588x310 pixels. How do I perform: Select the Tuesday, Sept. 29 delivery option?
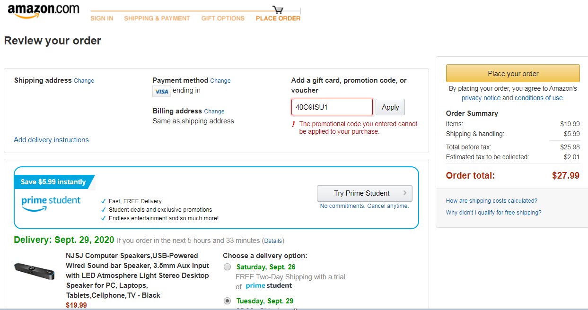click(227, 301)
